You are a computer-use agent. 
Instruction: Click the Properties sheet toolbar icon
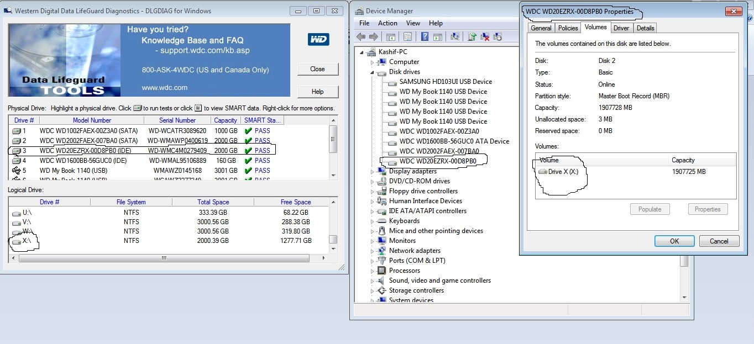[407, 36]
